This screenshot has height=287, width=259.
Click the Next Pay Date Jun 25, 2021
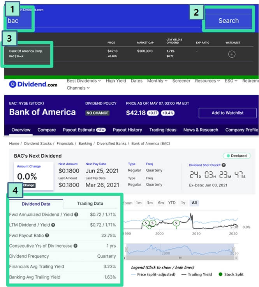102,171
